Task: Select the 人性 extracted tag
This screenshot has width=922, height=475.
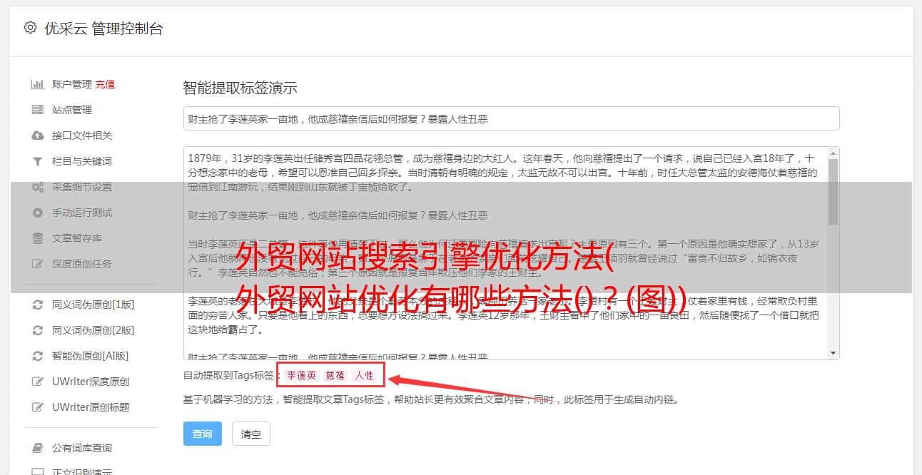Action: 365,375
